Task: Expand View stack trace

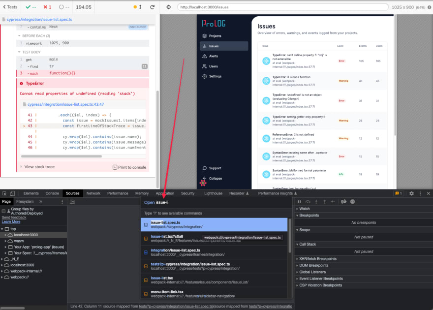Action: pos(39,167)
